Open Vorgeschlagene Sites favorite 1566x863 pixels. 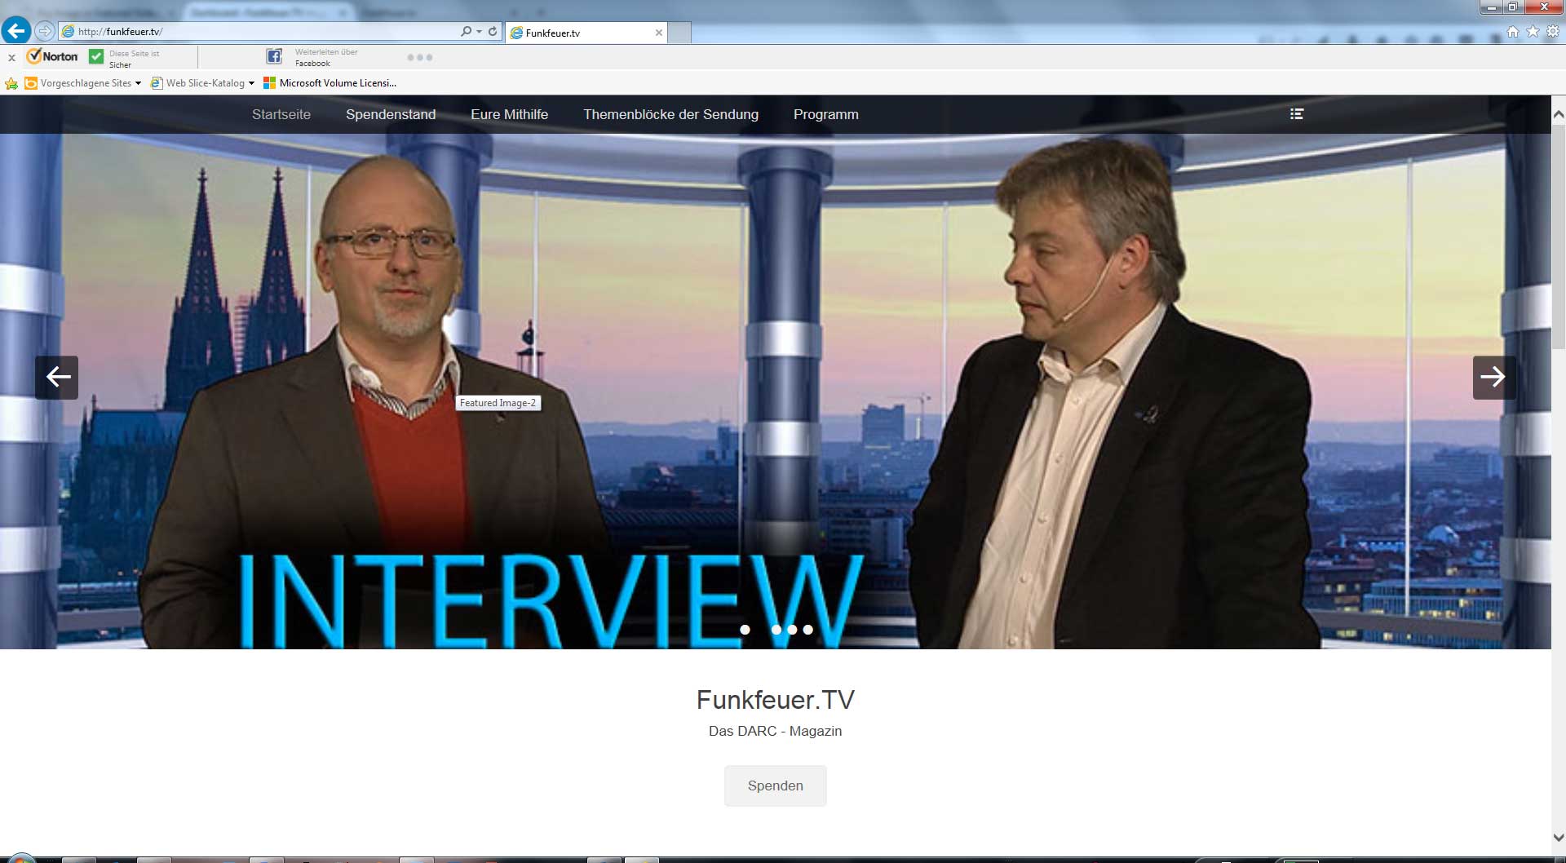coord(77,83)
